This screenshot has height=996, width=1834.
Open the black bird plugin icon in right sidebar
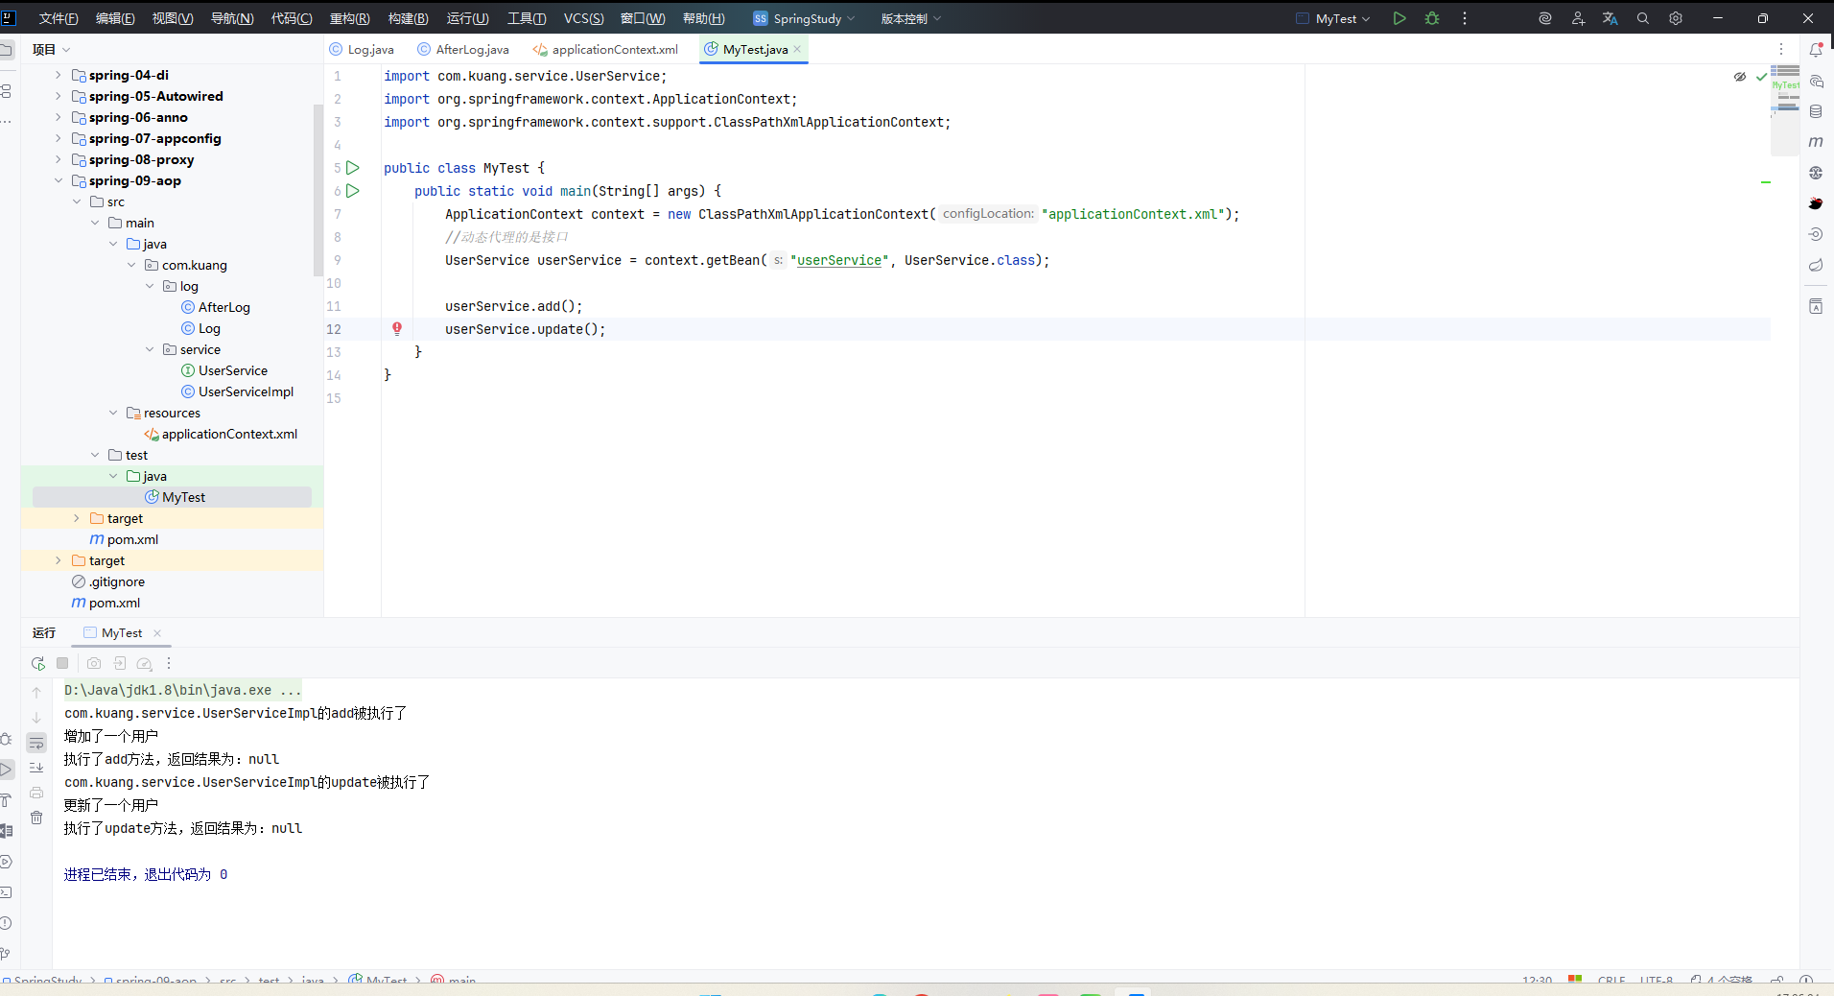click(x=1816, y=203)
